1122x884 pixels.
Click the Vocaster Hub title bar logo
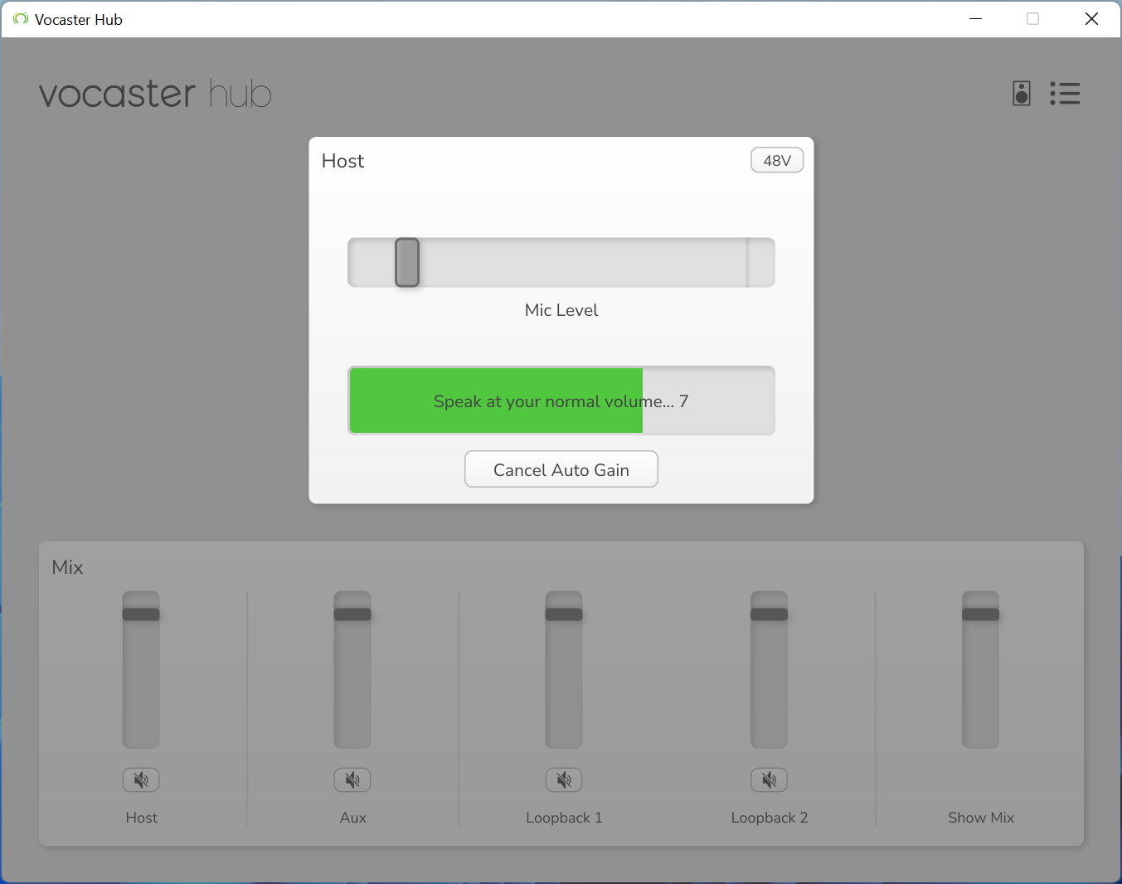point(21,19)
